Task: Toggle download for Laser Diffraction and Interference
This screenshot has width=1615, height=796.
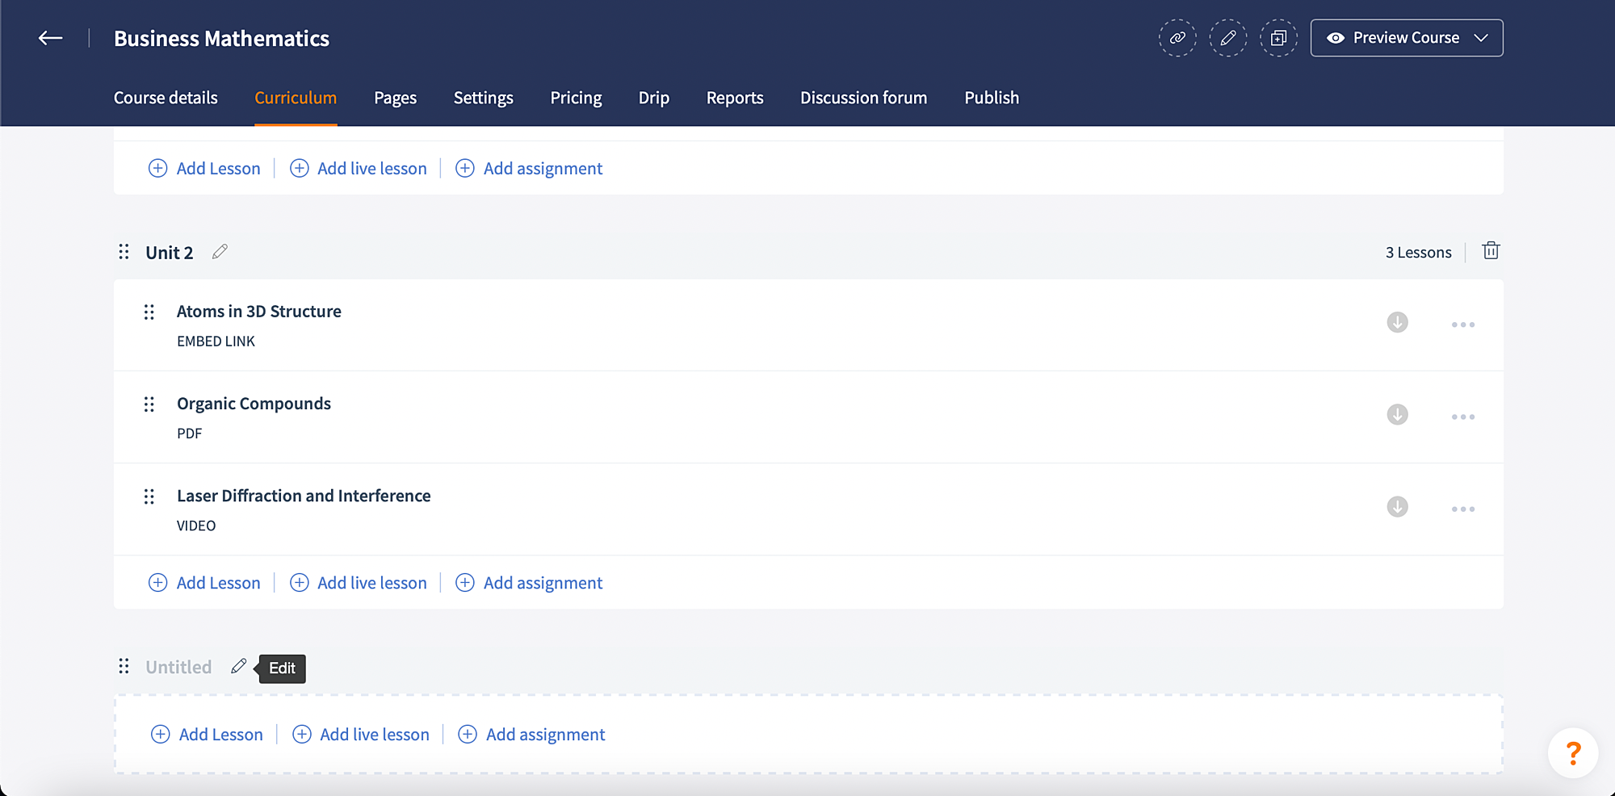Action: click(1397, 506)
